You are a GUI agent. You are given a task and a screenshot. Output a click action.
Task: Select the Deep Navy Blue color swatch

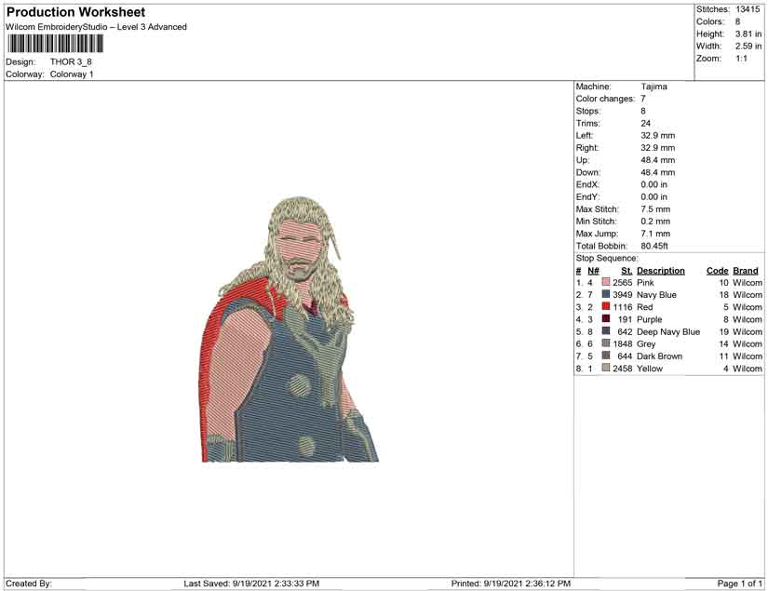click(606, 331)
